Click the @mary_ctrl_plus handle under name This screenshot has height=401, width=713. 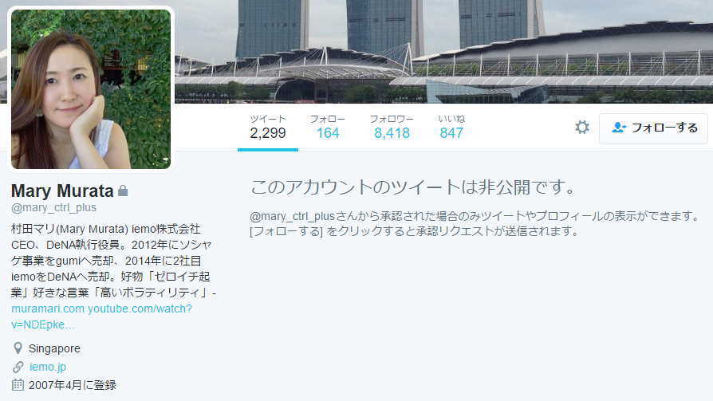coord(53,208)
